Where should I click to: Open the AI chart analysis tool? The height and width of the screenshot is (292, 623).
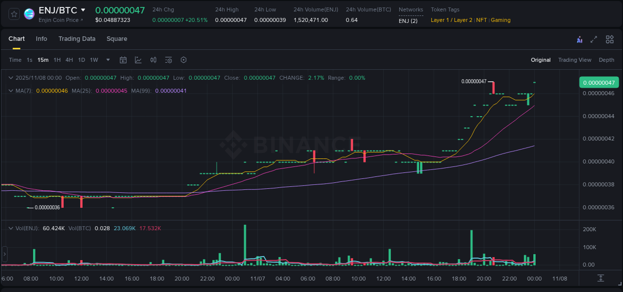point(579,39)
